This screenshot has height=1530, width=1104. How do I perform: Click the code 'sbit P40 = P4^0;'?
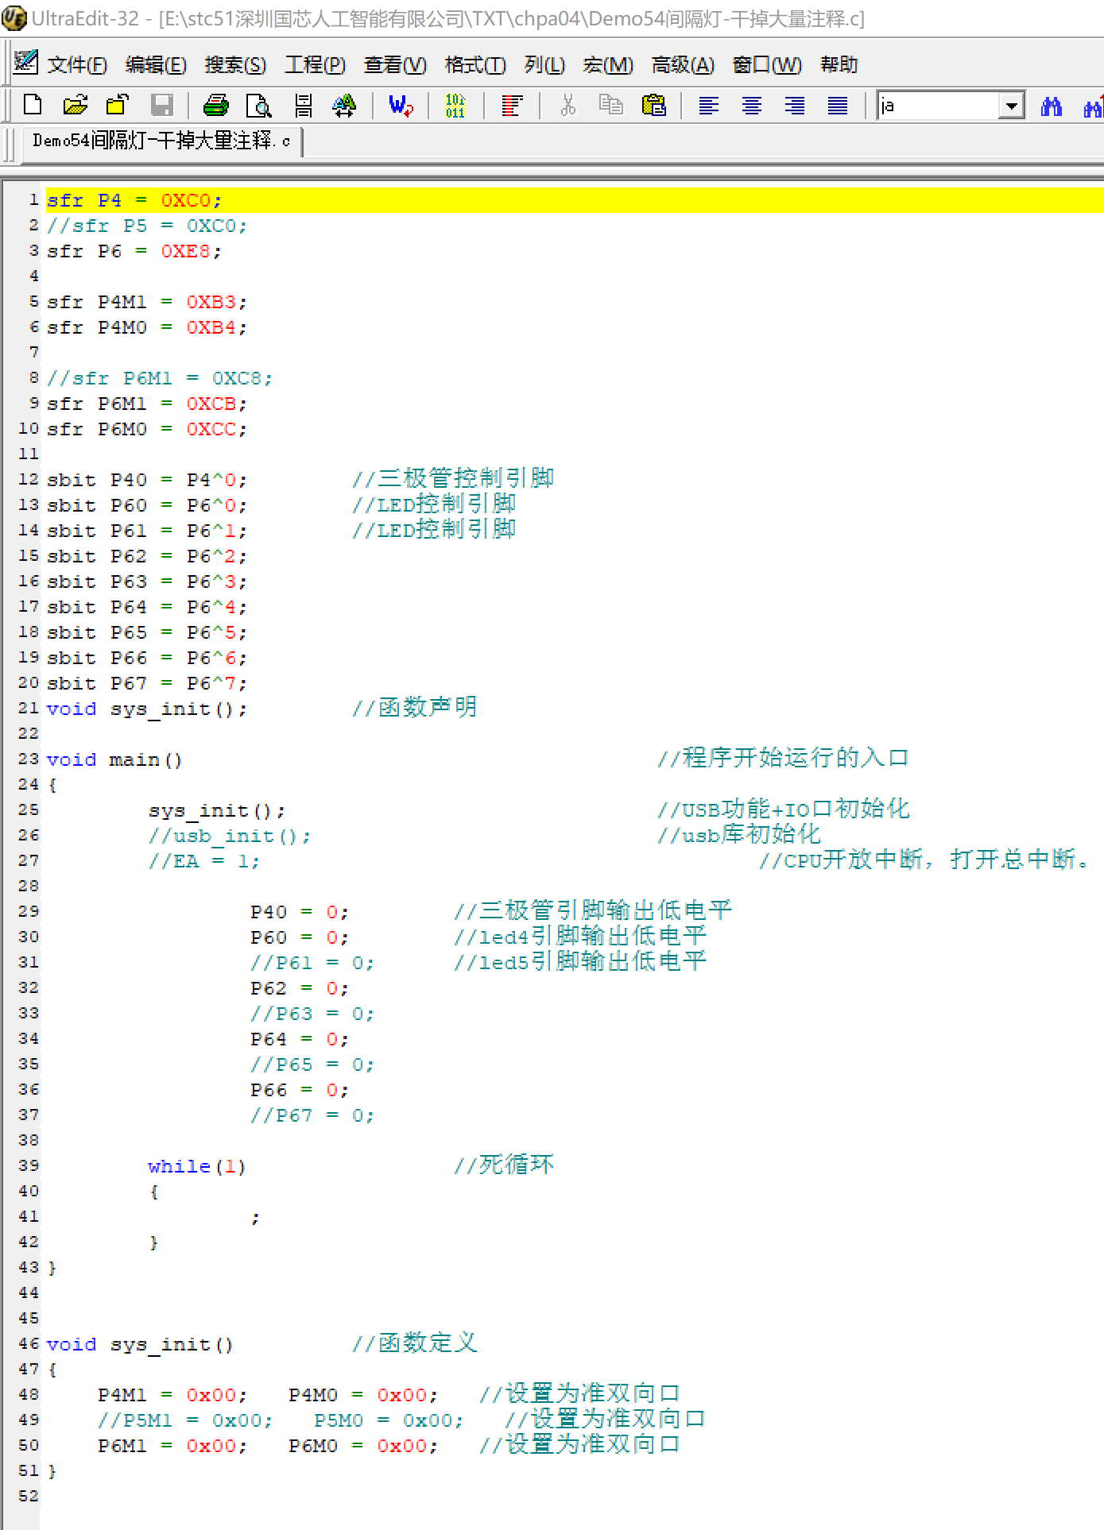pos(146,480)
